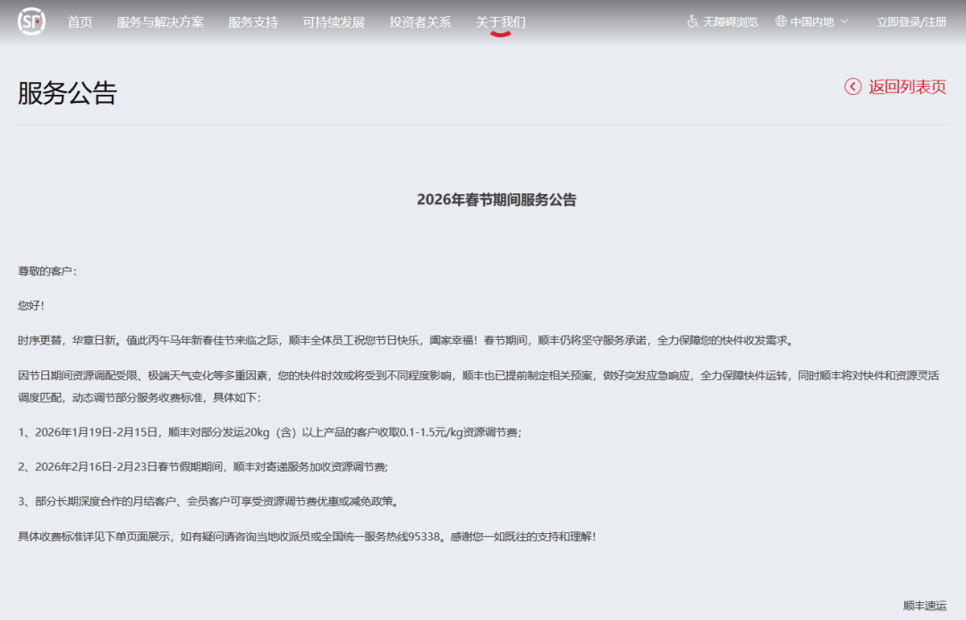Click the 2026年春节期间服务公告 title

click(x=496, y=200)
